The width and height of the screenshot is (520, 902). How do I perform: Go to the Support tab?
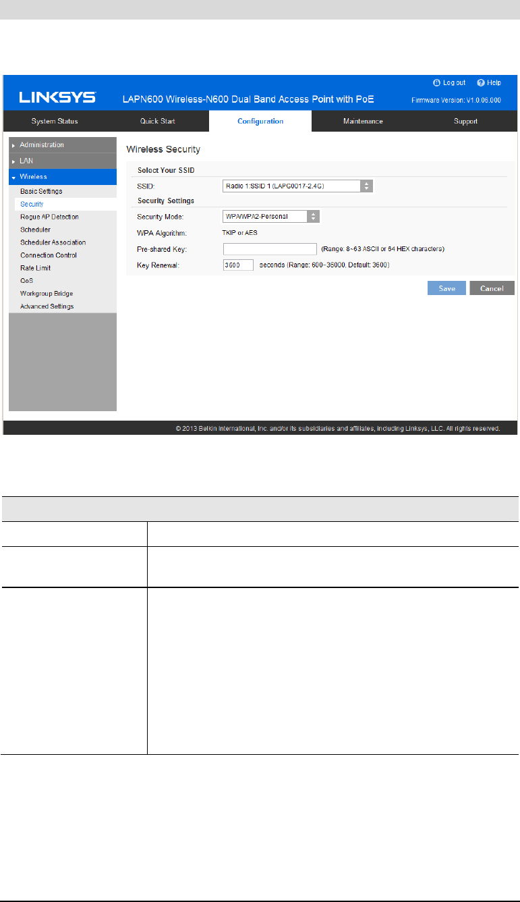(x=465, y=121)
